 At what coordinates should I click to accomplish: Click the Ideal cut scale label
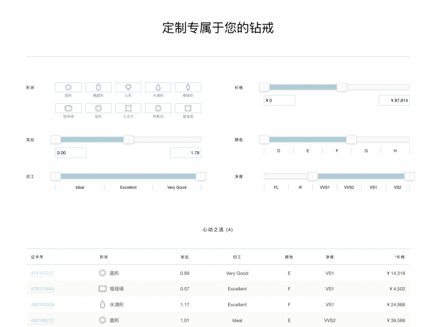[80, 187]
